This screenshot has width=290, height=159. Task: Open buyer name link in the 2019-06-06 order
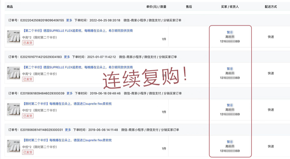(x=230, y=142)
